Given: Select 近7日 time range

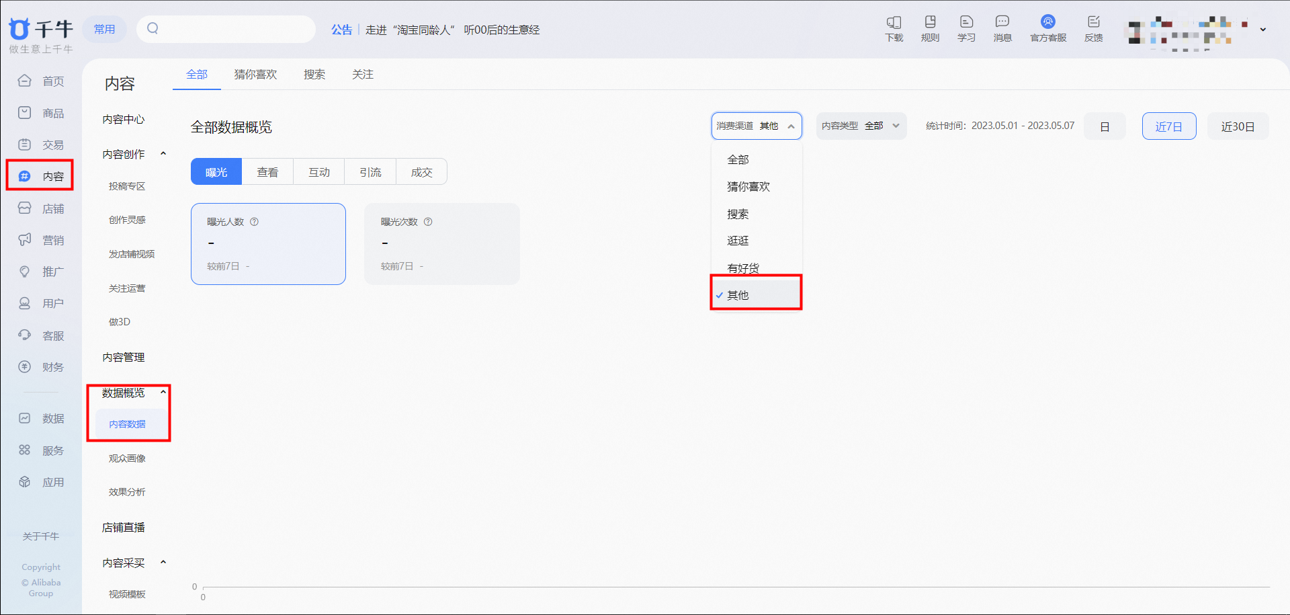Looking at the screenshot, I should pyautogui.click(x=1169, y=126).
